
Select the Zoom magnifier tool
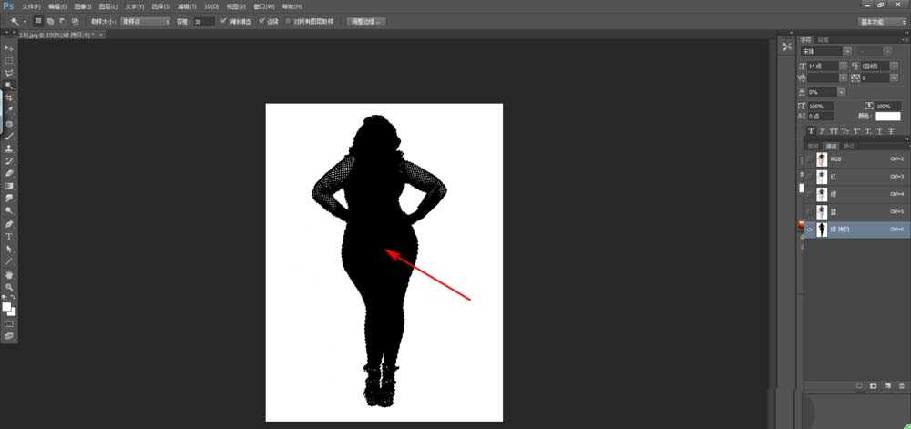coord(9,287)
